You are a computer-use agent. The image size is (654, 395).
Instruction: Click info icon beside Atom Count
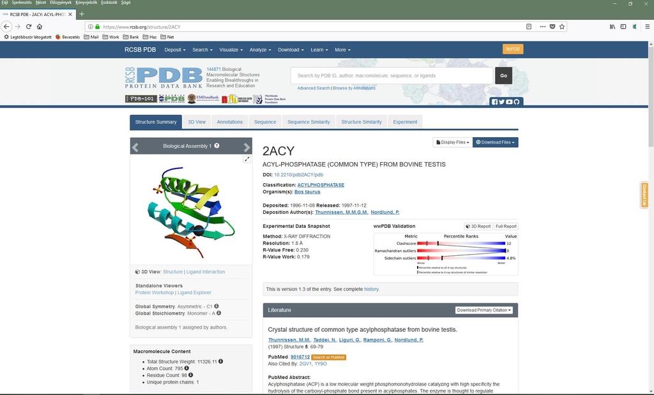187,368
